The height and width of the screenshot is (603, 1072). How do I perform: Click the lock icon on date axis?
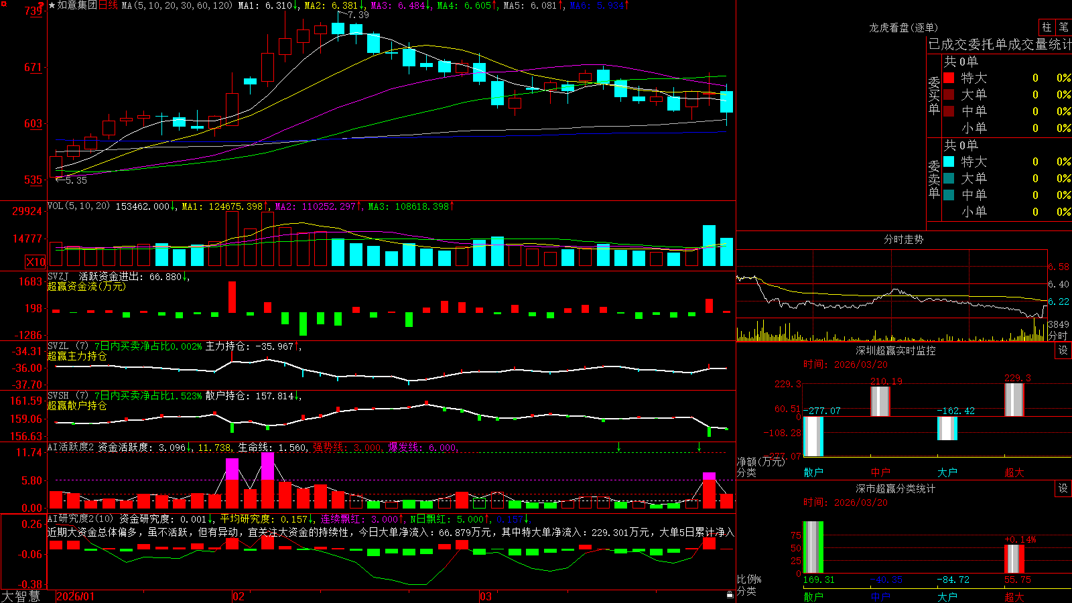730,594
